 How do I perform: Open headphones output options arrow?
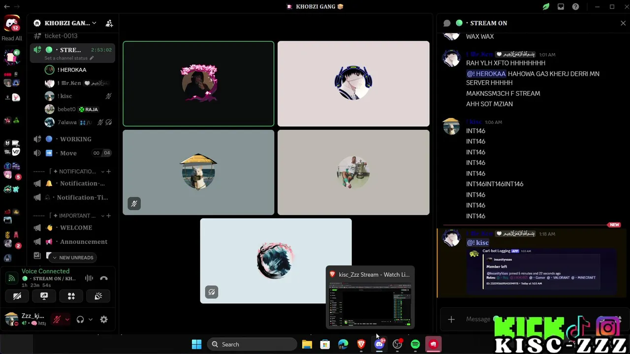coord(90,320)
